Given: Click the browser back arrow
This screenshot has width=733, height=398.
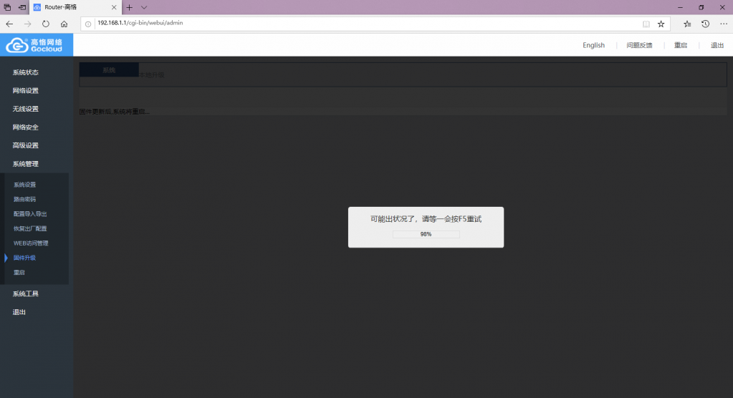Looking at the screenshot, I should [9, 24].
